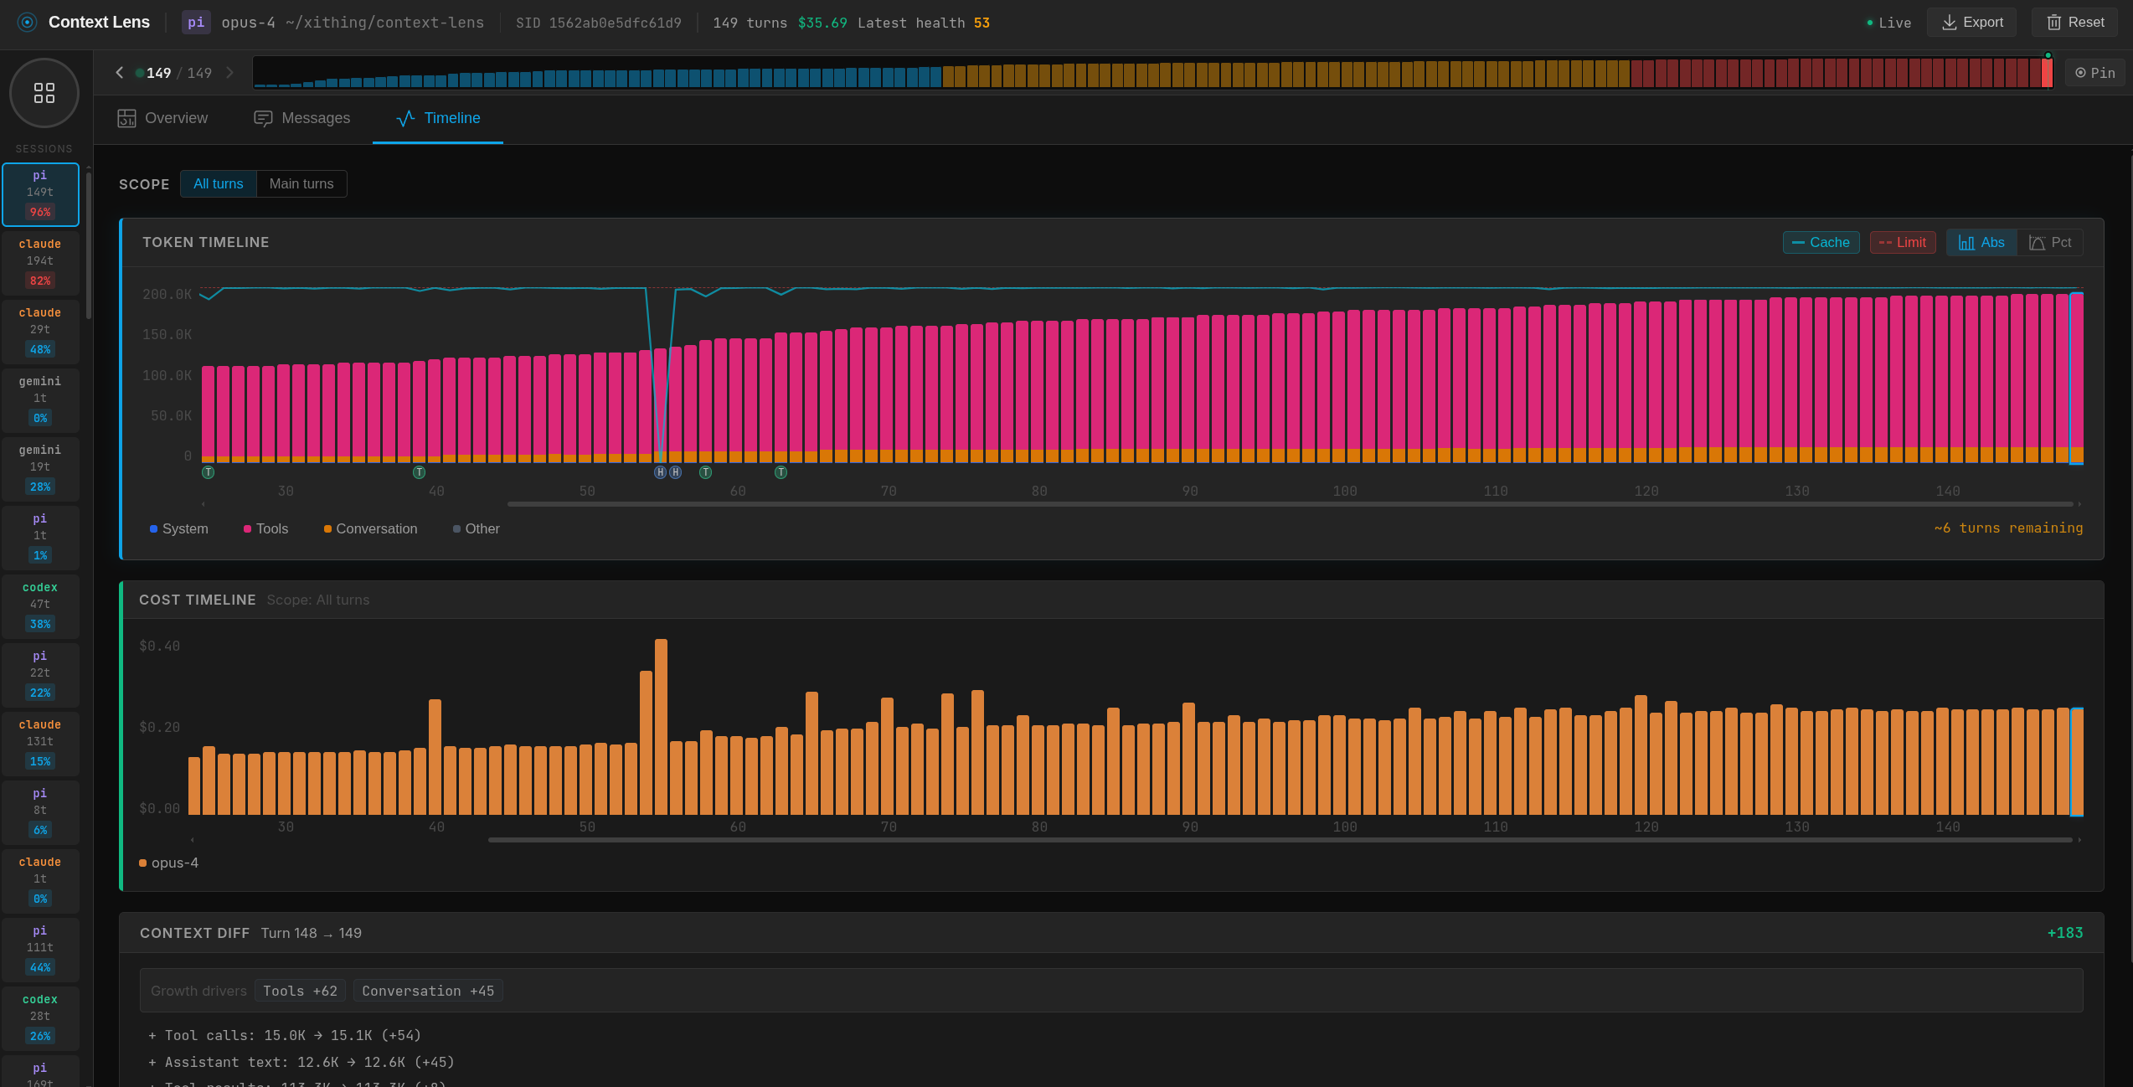Toggle the Other legend series
The height and width of the screenshot is (1087, 2133).
pos(477,528)
